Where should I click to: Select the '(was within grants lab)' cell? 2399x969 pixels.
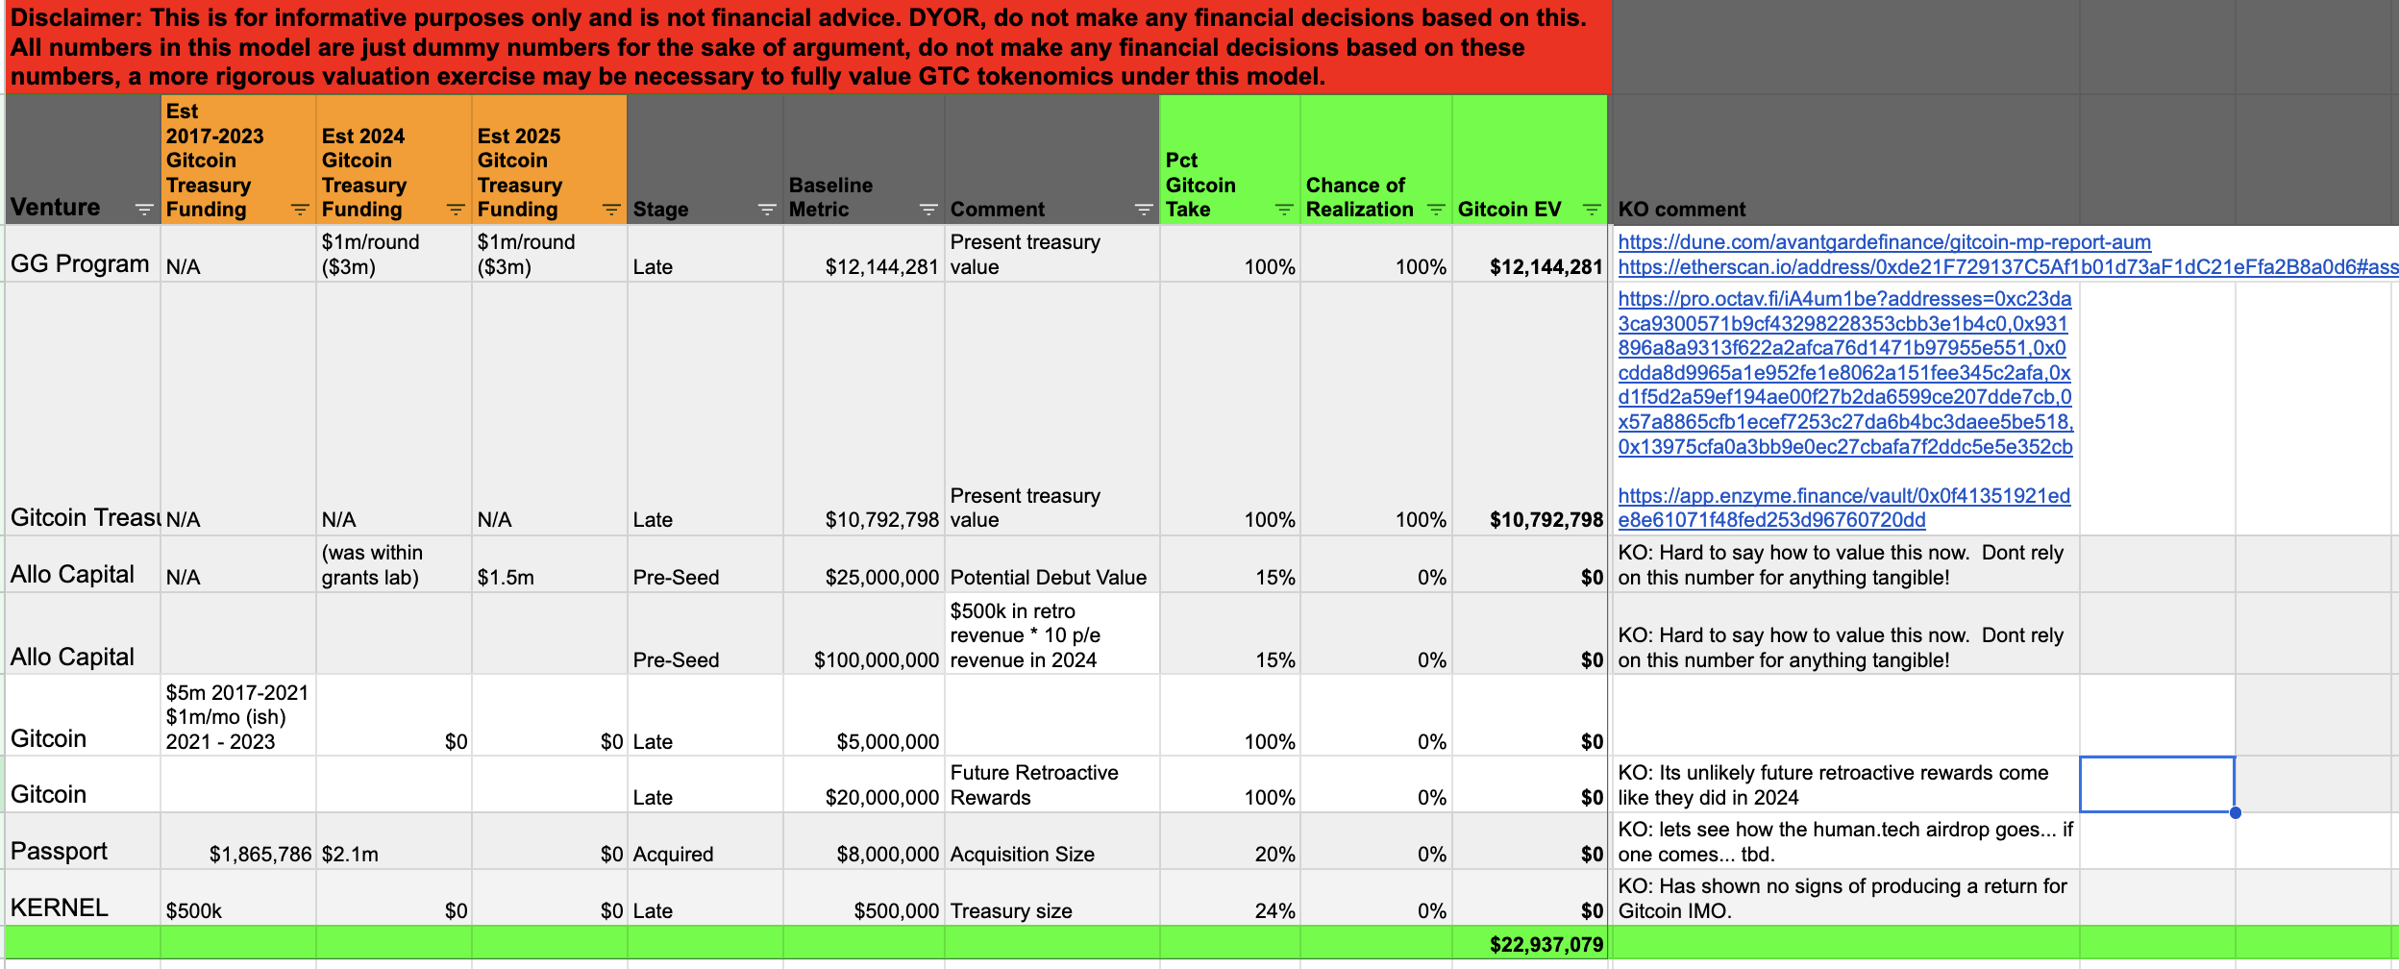pos(394,564)
